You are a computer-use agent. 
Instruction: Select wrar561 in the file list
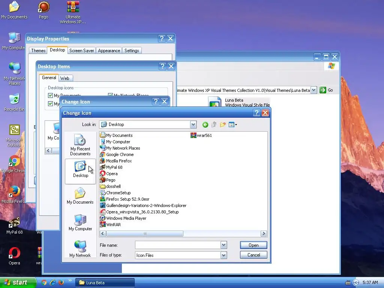(x=201, y=135)
